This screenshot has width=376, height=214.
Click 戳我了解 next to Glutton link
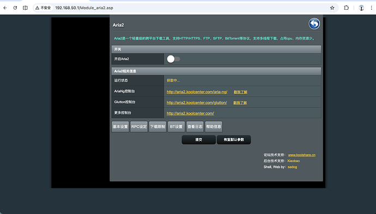tap(240, 103)
